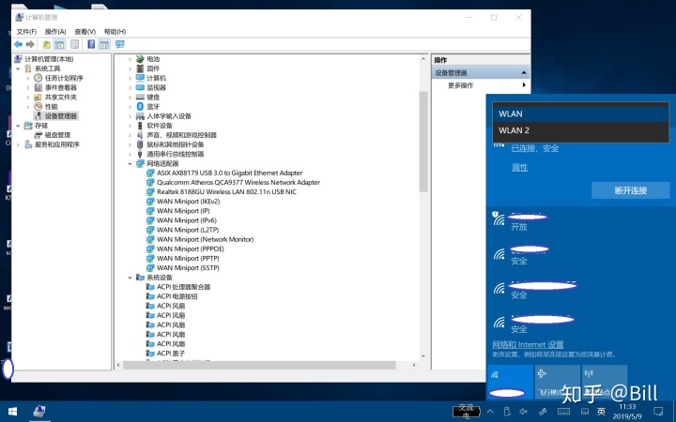
Task: Open 事件查看器 in the console tree
Action: (61, 87)
